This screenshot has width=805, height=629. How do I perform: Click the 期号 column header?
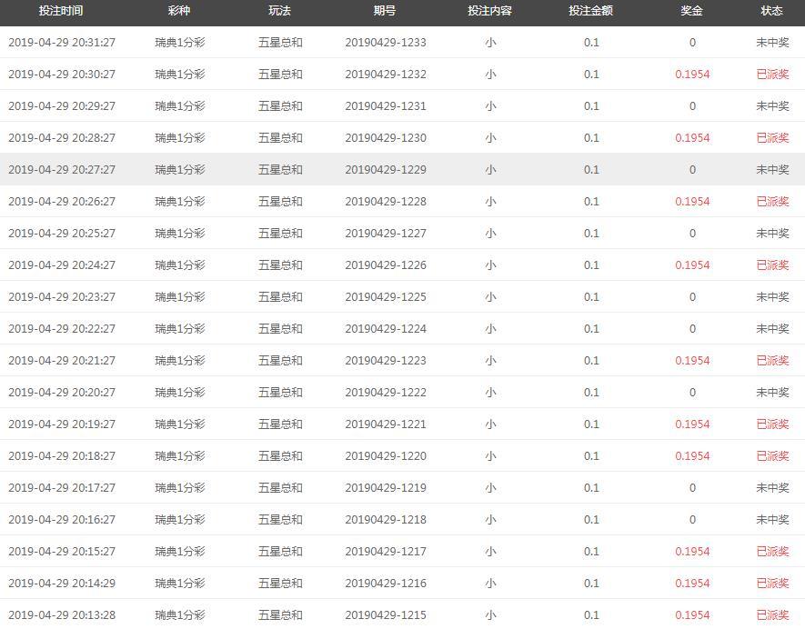pos(385,11)
